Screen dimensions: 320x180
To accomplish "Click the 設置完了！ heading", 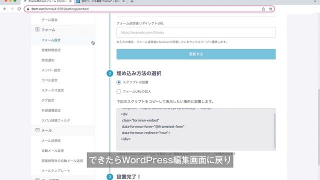I will (128, 176).
